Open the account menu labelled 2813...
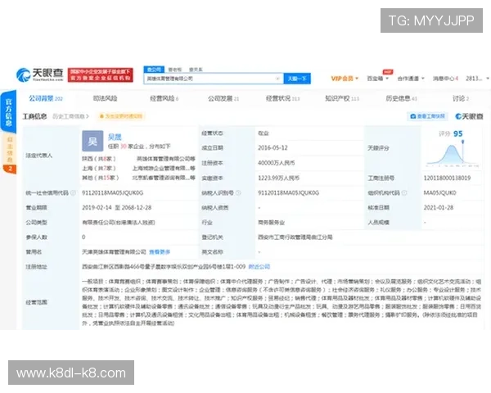 point(477,79)
